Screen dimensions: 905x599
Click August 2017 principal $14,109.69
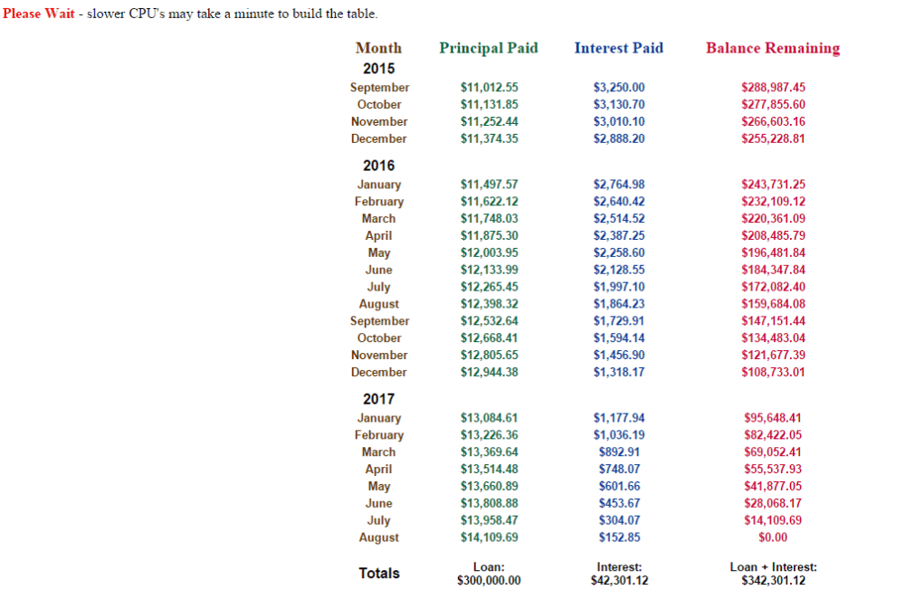[x=489, y=537]
